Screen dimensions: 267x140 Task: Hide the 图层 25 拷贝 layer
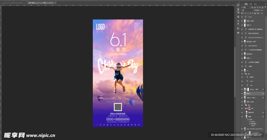tap(242, 21)
